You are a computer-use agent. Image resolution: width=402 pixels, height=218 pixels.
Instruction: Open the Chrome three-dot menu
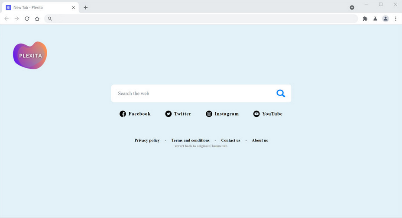(396, 19)
